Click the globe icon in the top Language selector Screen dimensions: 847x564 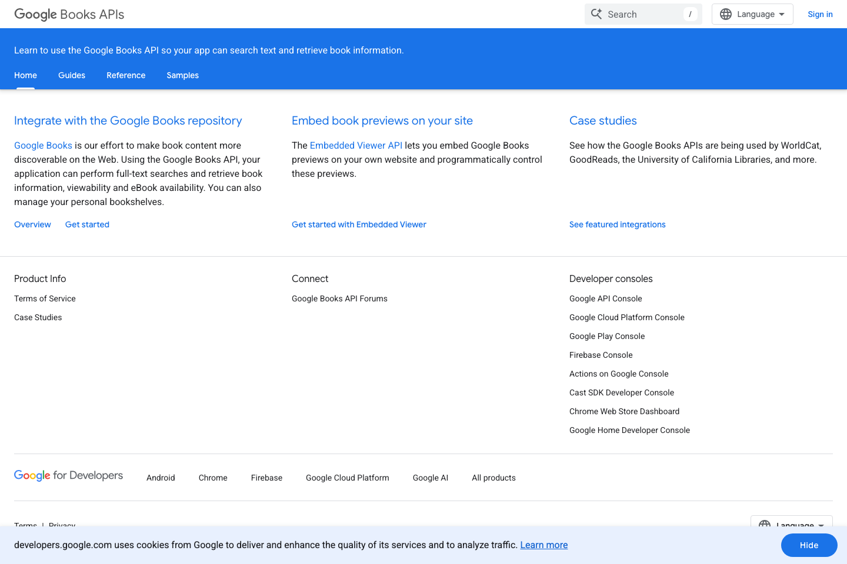[725, 14]
